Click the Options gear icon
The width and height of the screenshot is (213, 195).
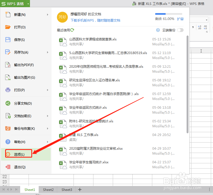pyautogui.click(x=8, y=154)
